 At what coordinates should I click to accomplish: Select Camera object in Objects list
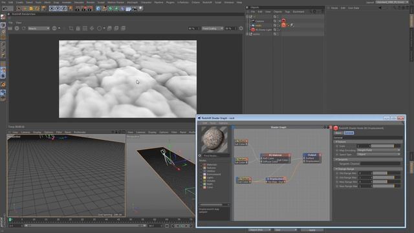259,21
